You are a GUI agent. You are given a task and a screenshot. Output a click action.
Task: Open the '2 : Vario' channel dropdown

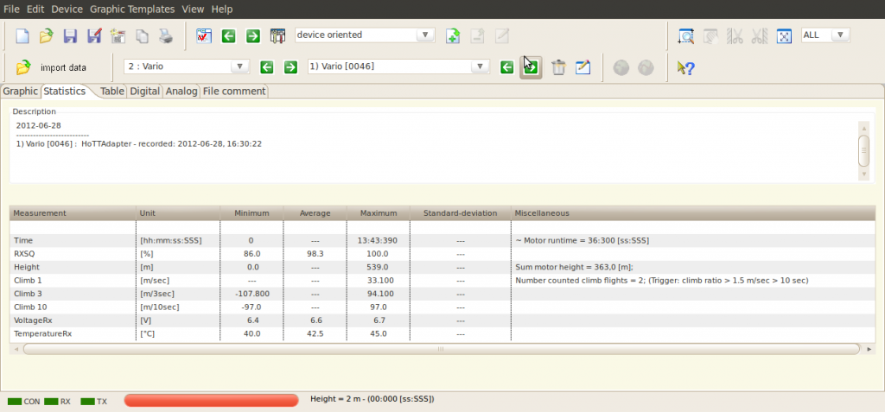(239, 67)
